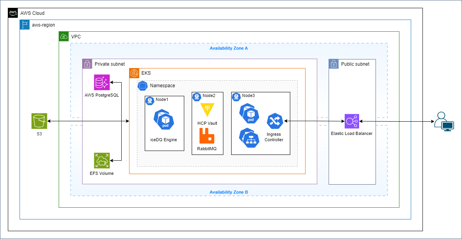
Task: Click the AWS Cloud logo
Action: pyautogui.click(x=13, y=13)
